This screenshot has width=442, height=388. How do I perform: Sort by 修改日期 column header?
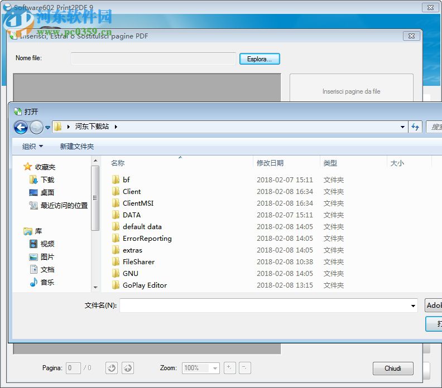click(x=270, y=163)
